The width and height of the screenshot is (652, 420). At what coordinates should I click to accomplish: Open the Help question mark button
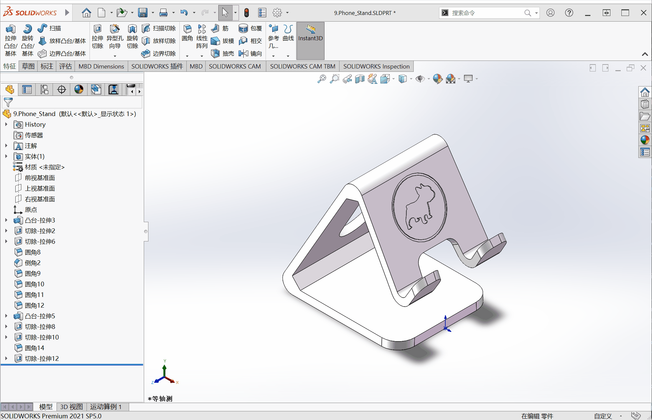pos(569,13)
